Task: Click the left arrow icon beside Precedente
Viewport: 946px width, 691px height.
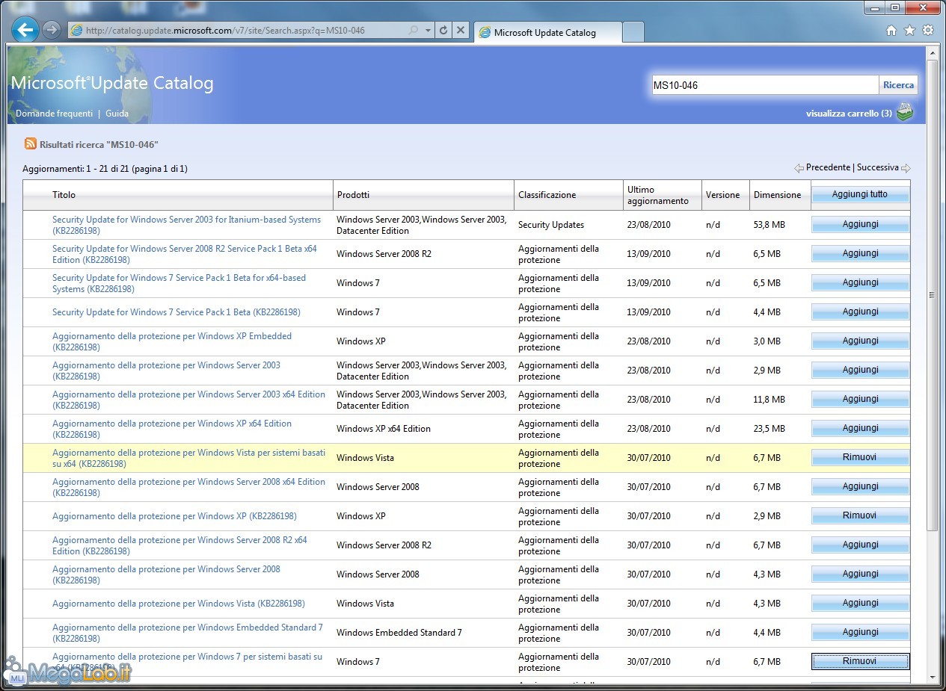Action: (799, 168)
